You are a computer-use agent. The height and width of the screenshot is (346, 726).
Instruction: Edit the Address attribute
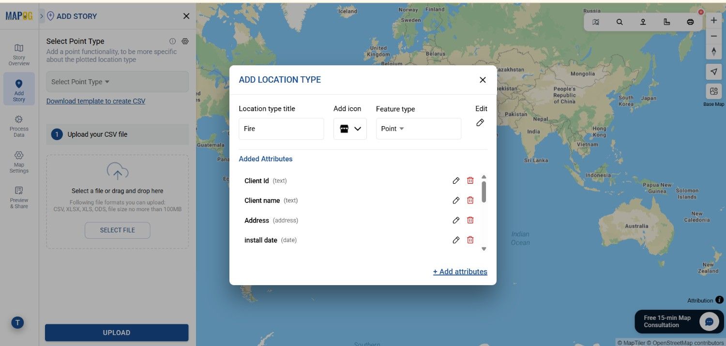pos(455,220)
